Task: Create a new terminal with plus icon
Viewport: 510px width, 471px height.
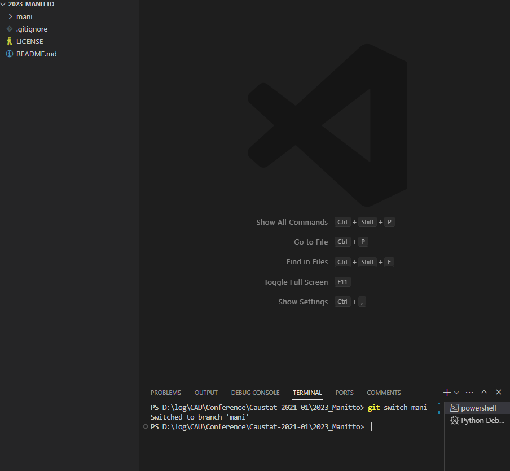Action: [x=447, y=393]
